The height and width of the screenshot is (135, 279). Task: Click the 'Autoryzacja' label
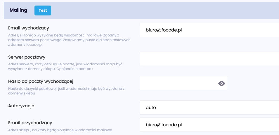click(21, 106)
